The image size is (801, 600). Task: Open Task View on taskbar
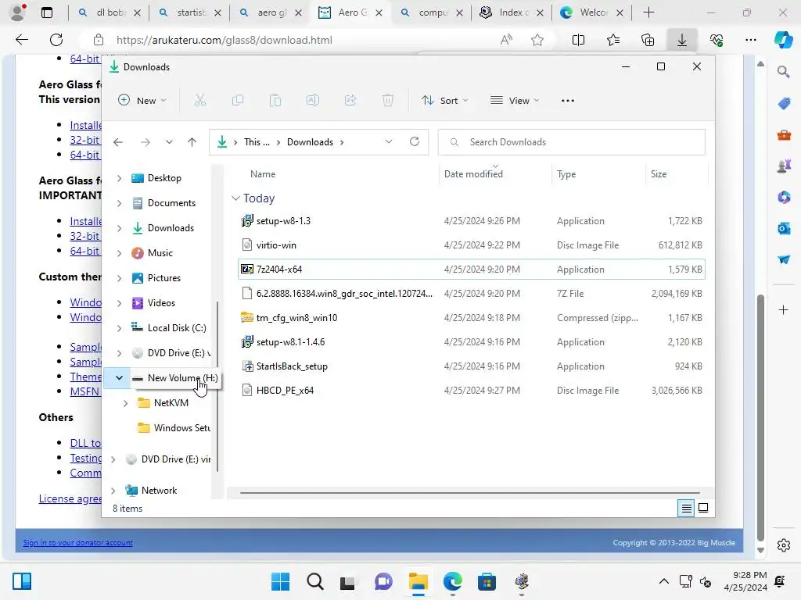point(347,581)
